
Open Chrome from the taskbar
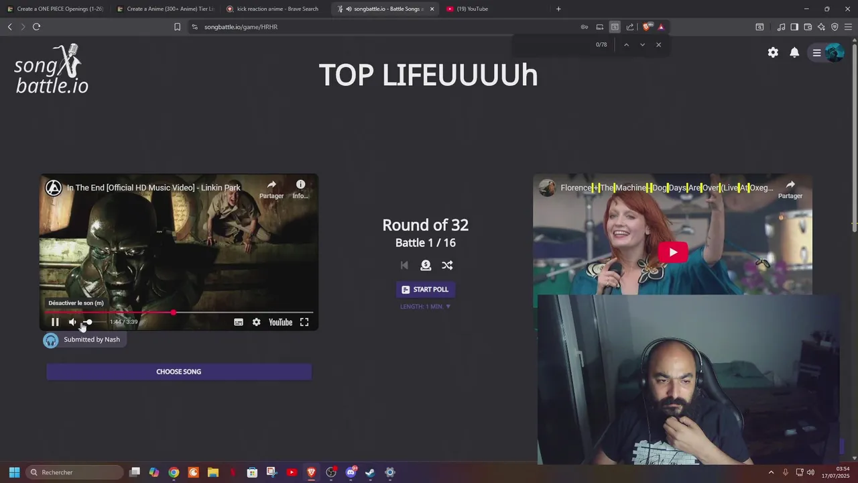pos(174,472)
